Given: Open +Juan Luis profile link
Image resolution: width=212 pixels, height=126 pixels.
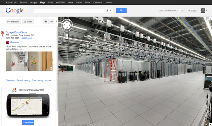Looking at the screenshot, I should click(x=11, y=2).
